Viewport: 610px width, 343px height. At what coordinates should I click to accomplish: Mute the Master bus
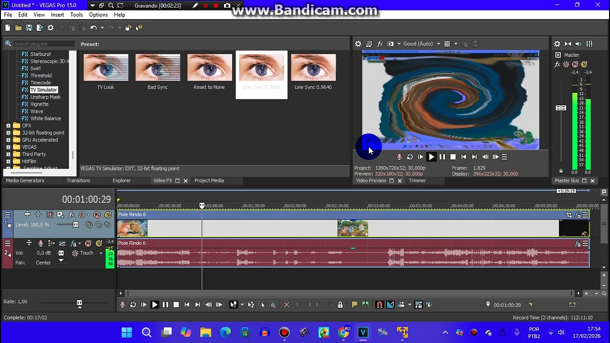(575, 64)
